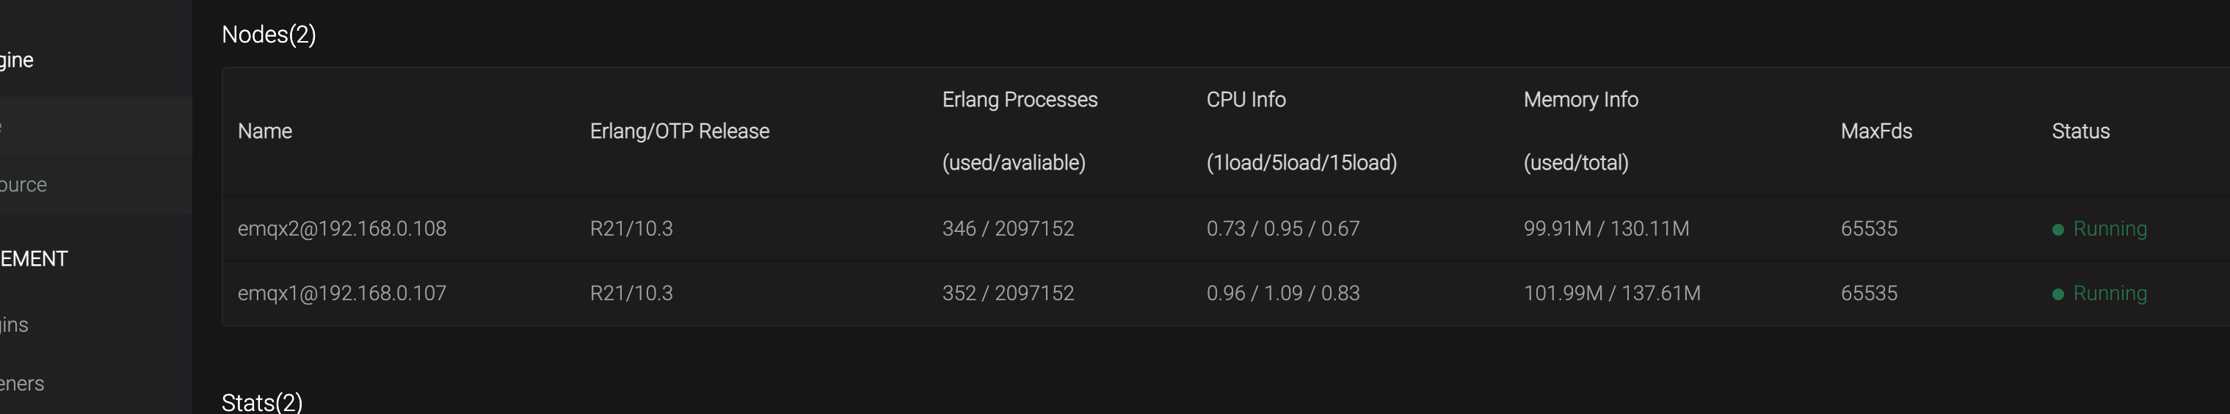Click the Erlang/OTP Release column header

click(x=680, y=131)
